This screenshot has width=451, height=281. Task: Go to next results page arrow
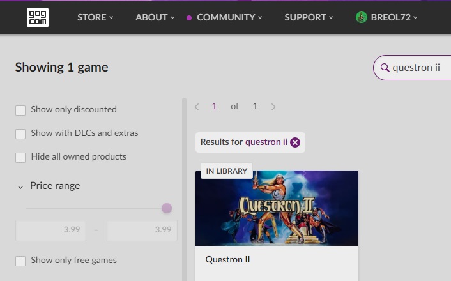[x=273, y=107]
